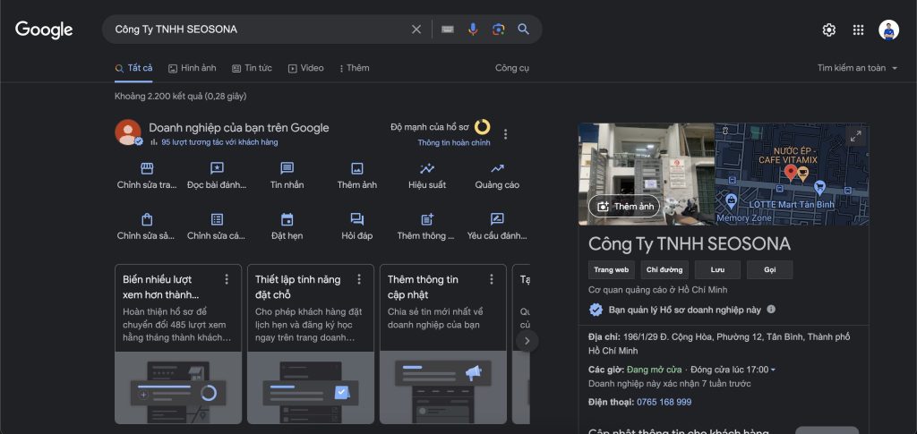Open Thông tin hoàn chỉnh link
This screenshot has height=434, width=917.
454,142
